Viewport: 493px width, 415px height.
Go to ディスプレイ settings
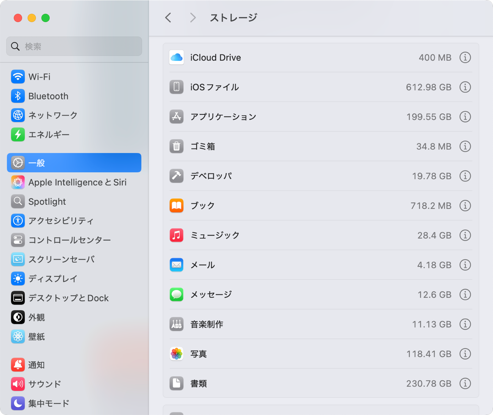[x=74, y=278]
